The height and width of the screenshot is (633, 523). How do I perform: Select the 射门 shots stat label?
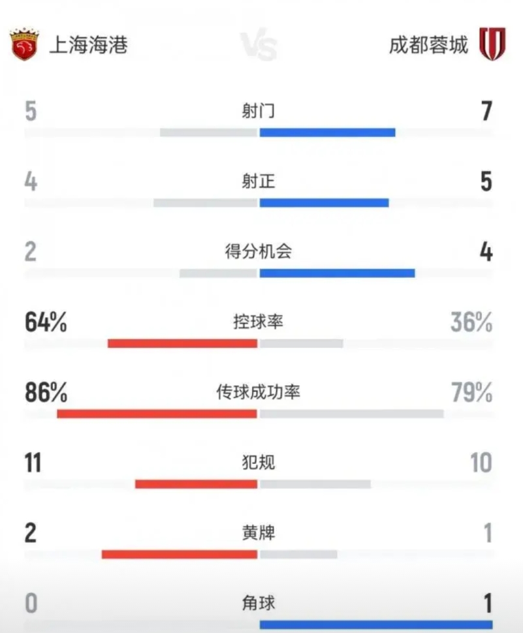click(259, 111)
